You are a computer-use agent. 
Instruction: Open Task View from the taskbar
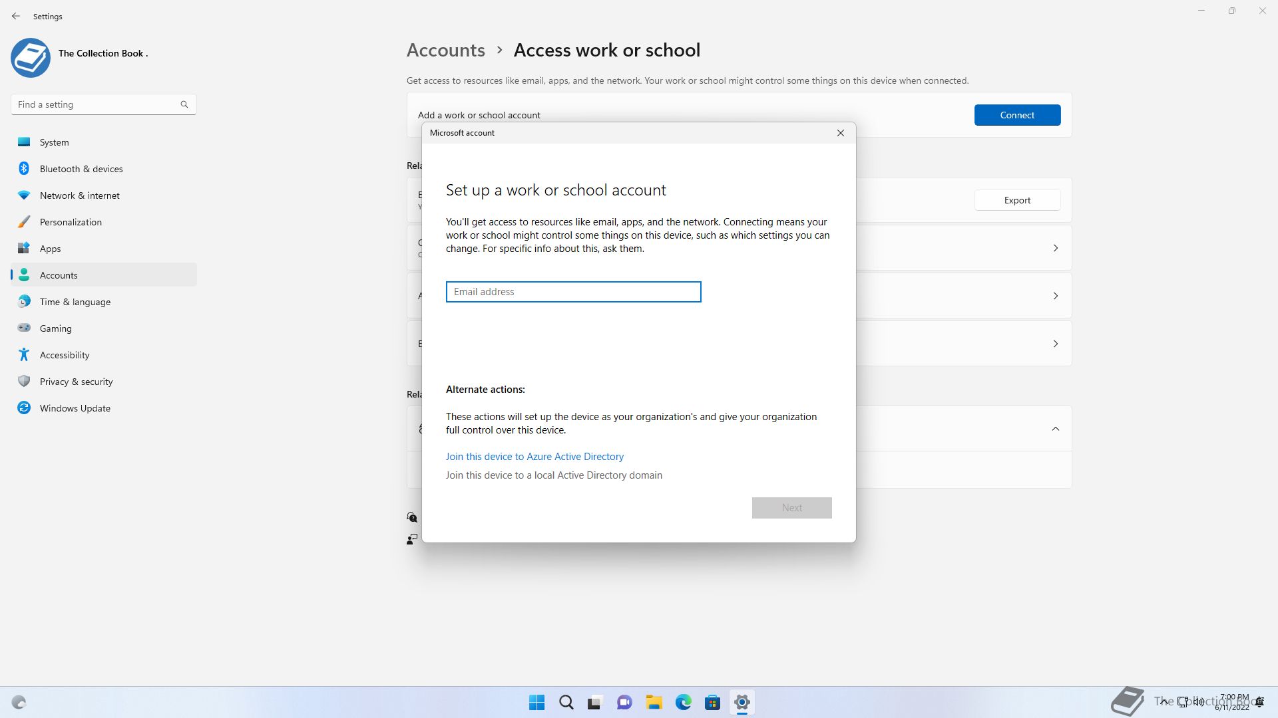(x=594, y=703)
